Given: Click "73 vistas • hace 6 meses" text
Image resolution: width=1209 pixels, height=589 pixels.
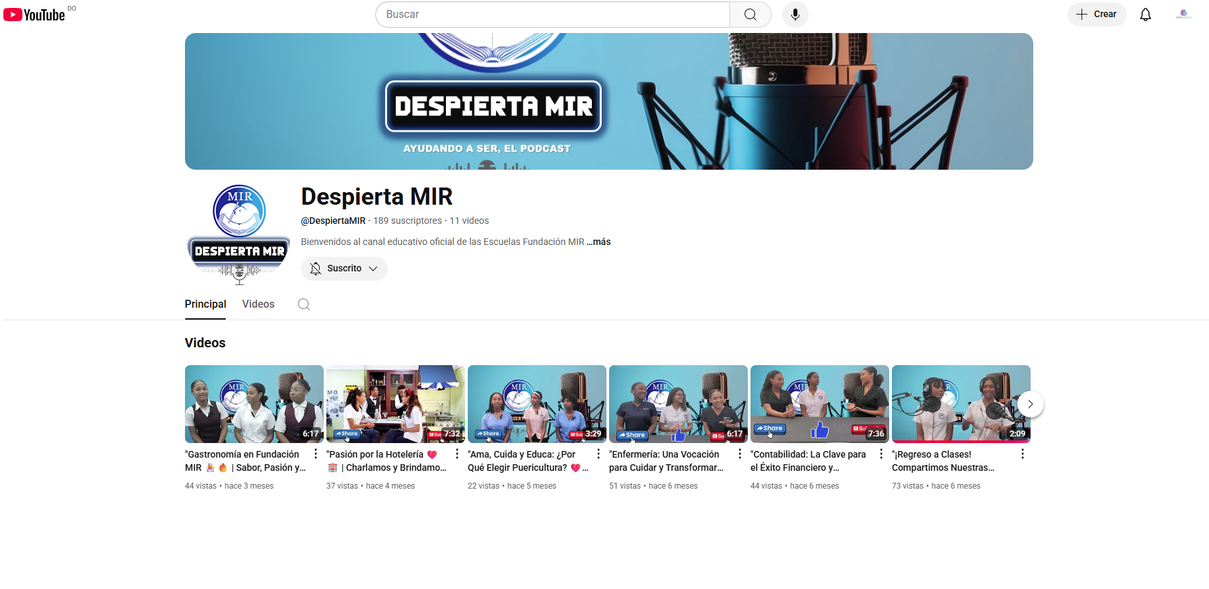Looking at the screenshot, I should [936, 486].
